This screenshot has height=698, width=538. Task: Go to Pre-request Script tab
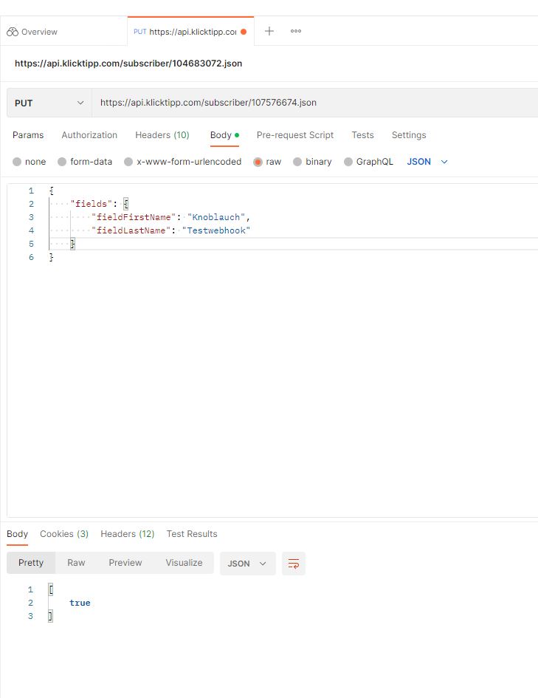295,135
